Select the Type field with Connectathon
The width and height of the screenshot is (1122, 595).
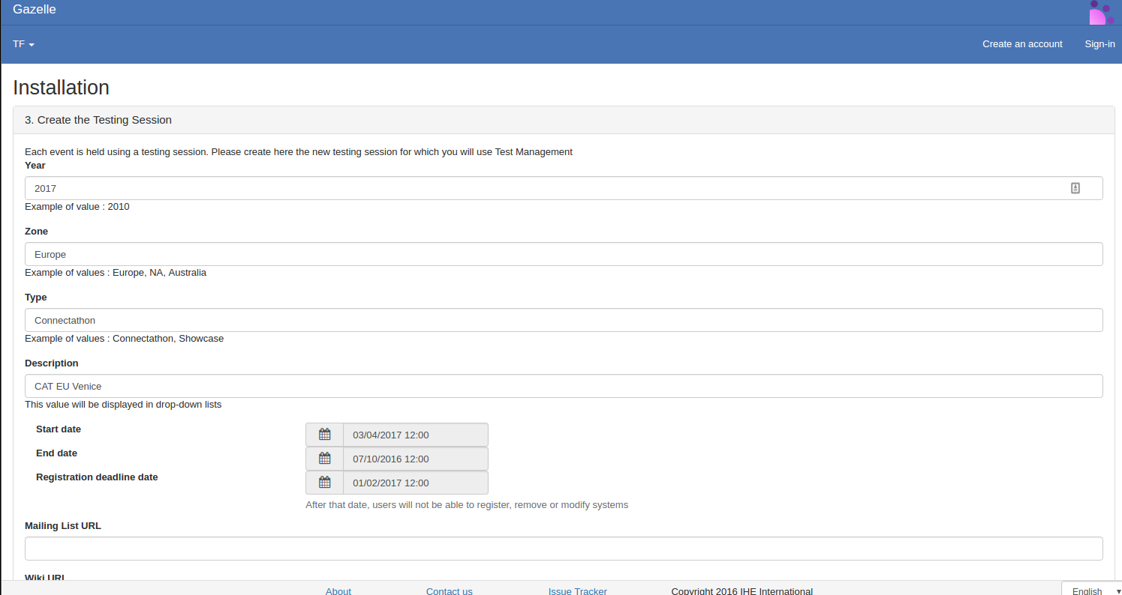563,320
